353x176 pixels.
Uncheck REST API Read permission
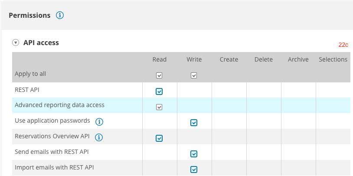(159, 91)
